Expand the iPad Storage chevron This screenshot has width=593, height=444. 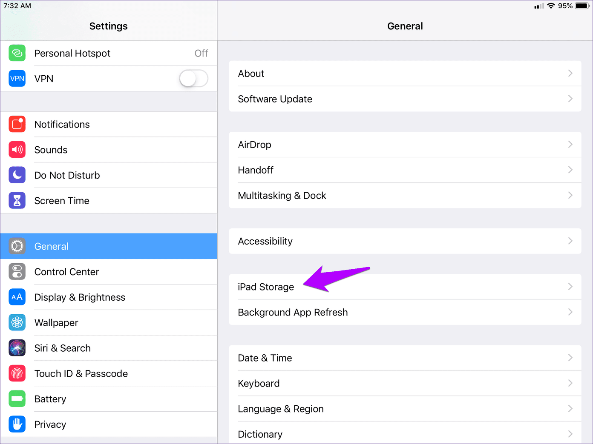point(570,287)
